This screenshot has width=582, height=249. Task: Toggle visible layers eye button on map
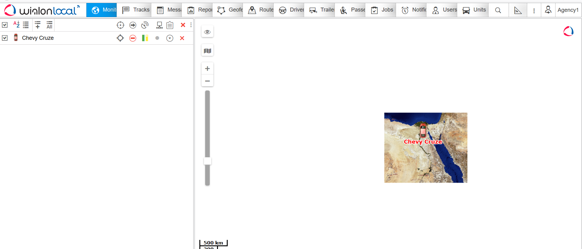point(207,32)
